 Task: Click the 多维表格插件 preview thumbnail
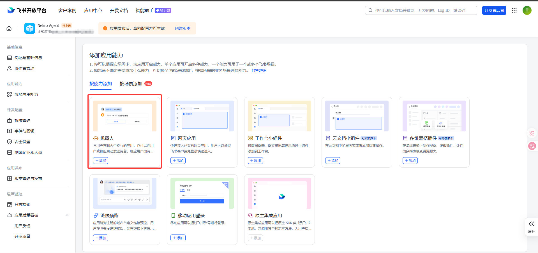tap(434, 116)
